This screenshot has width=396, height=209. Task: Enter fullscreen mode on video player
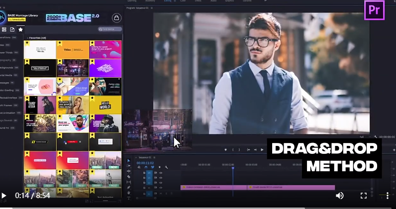364,196
